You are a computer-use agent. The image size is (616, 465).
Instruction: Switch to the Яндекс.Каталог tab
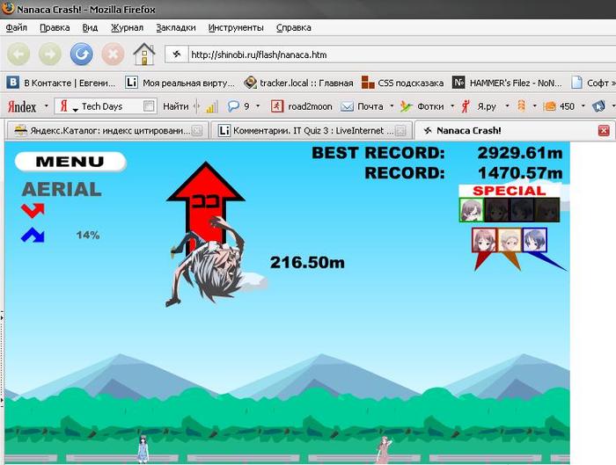[x=107, y=131]
